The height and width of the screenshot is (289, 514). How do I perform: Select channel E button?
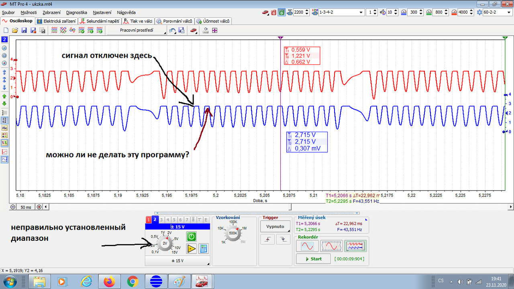click(206, 220)
